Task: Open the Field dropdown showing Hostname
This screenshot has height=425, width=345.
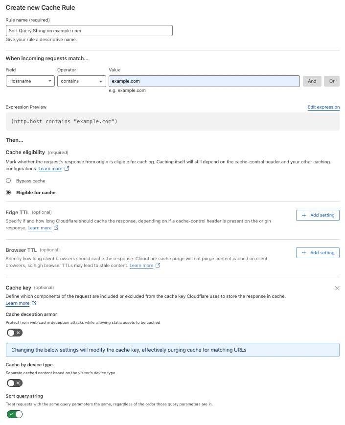Action: tap(30, 81)
